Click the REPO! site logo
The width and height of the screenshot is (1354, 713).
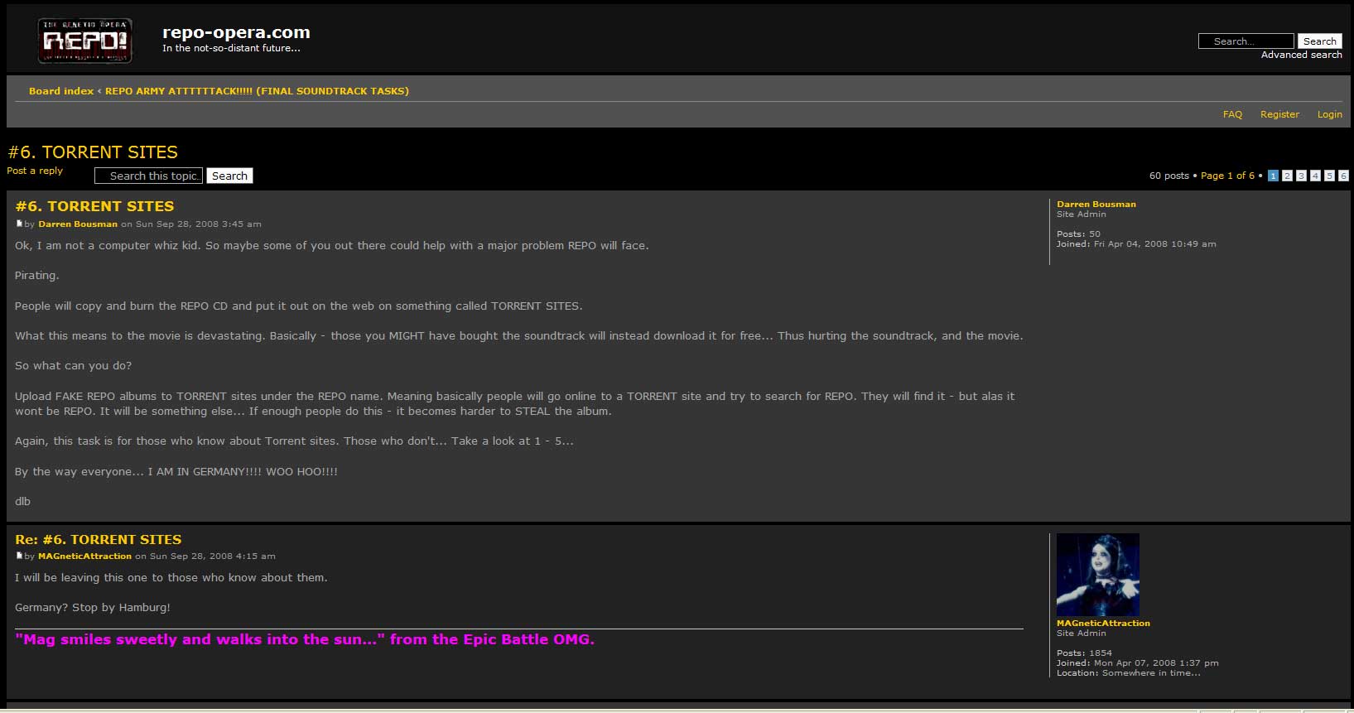[x=84, y=41]
